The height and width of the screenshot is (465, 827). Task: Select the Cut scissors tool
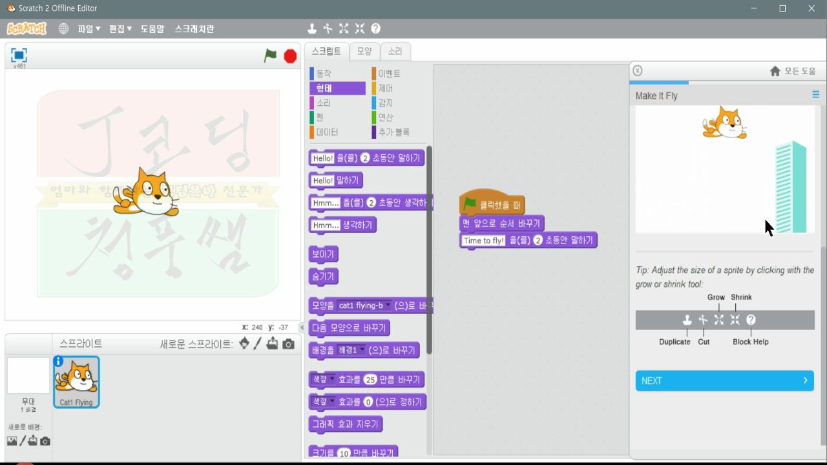pyautogui.click(x=328, y=28)
